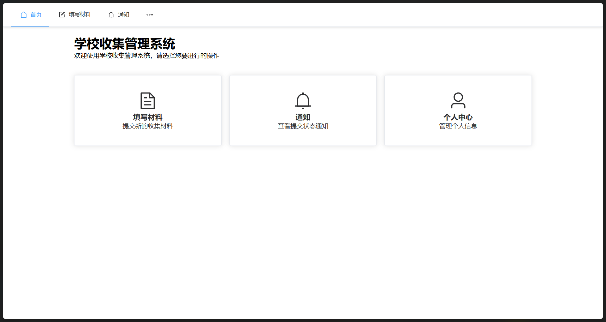The width and height of the screenshot is (606, 322).
Task: Expand the three-dot overflow menu
Action: (x=150, y=15)
